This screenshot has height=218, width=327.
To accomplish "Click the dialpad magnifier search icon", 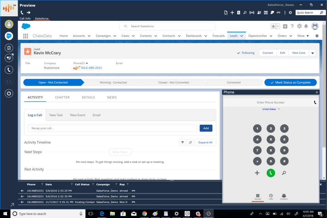I will [x=284, y=173].
